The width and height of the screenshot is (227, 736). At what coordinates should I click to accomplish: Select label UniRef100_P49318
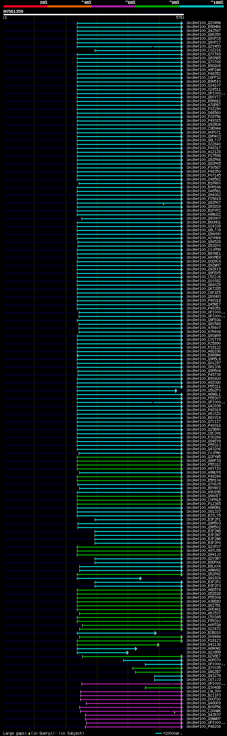coord(204,301)
